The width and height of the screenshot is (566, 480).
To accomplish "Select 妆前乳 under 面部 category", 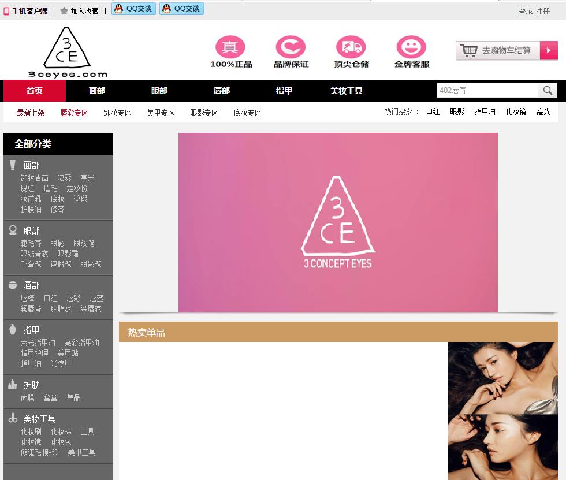I will point(31,199).
